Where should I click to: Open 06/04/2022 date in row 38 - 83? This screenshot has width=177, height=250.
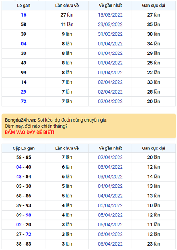pos(110,244)
